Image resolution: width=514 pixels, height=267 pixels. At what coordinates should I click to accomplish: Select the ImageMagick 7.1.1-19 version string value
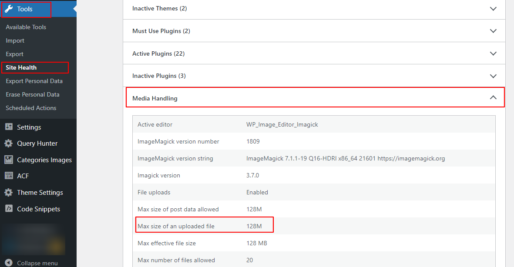point(346,159)
